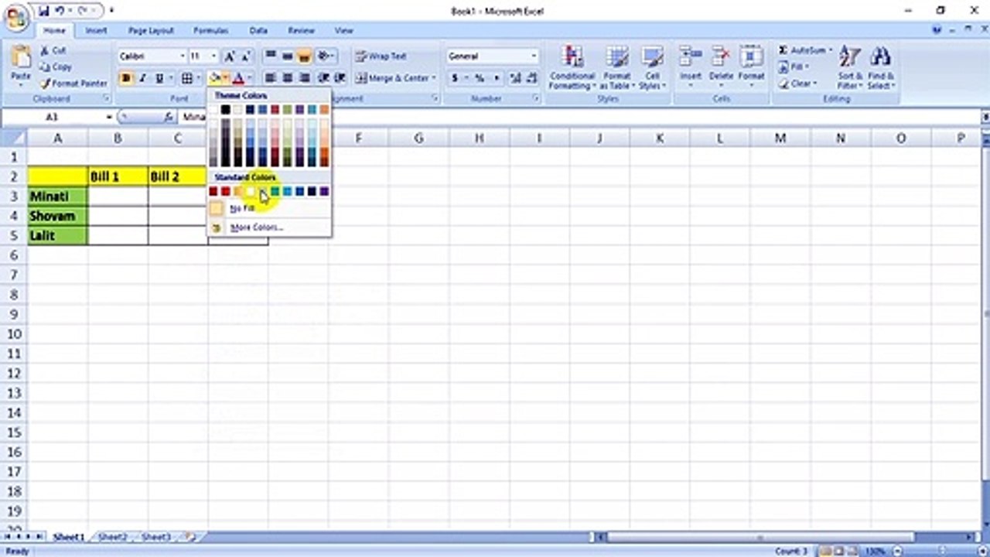This screenshot has width=990, height=557.
Task: Click the Increase Indent icon
Action: pyautogui.click(x=340, y=78)
